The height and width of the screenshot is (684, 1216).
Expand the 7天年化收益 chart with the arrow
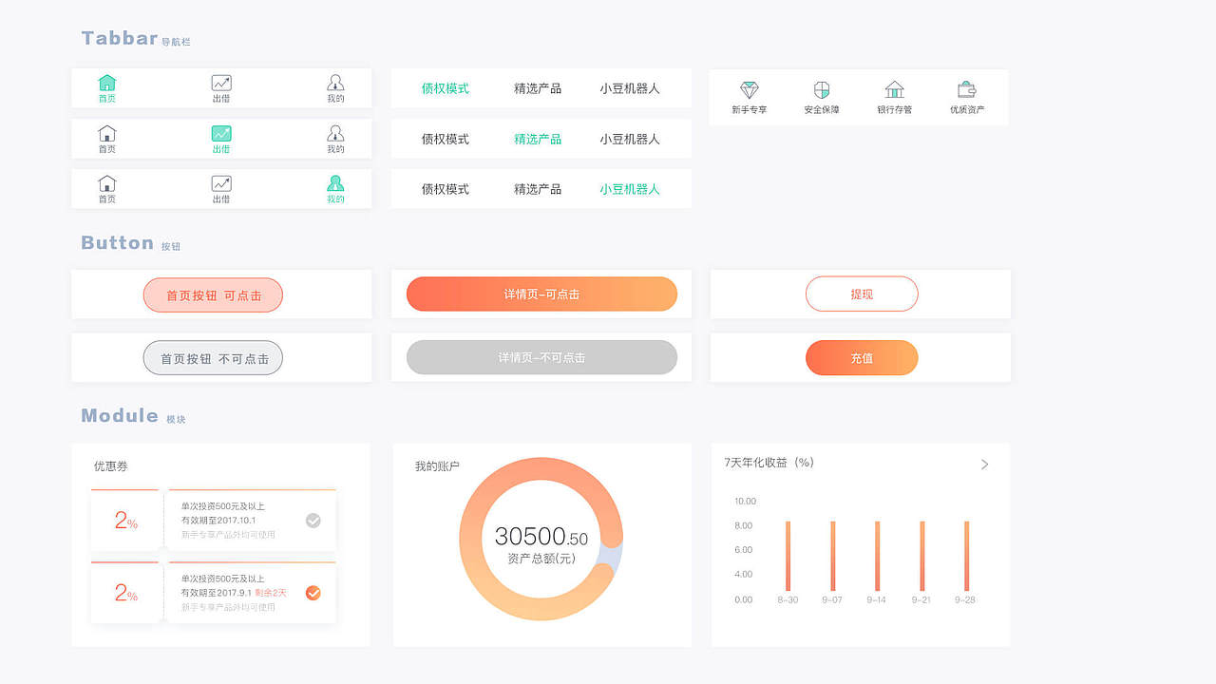pyautogui.click(x=985, y=465)
